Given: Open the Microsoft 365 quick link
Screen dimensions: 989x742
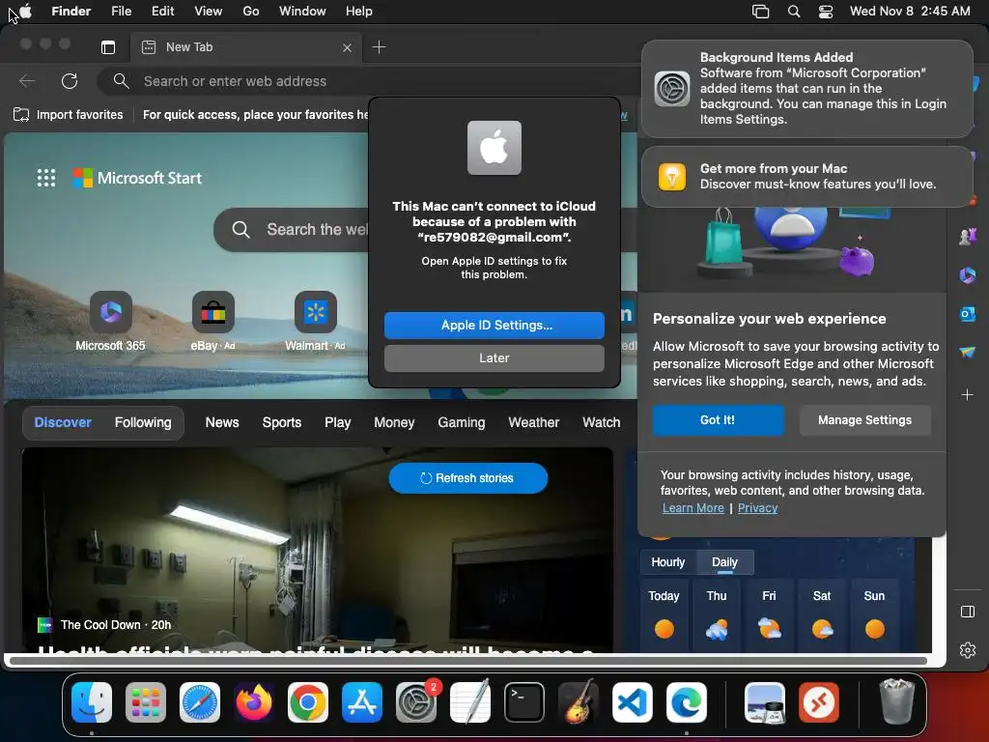Looking at the screenshot, I should tap(110, 321).
